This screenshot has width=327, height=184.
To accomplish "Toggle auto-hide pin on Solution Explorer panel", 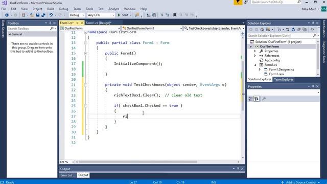I will [x=313, y=23].
